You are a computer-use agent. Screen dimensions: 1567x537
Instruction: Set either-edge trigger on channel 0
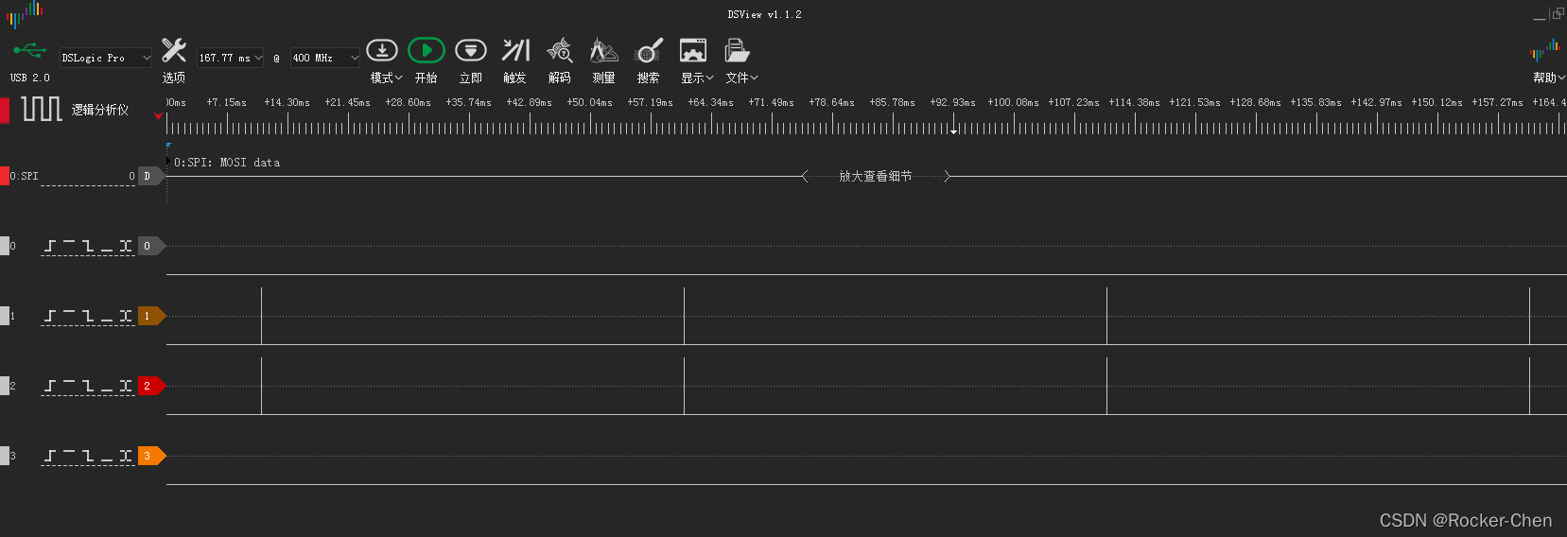[x=126, y=246]
